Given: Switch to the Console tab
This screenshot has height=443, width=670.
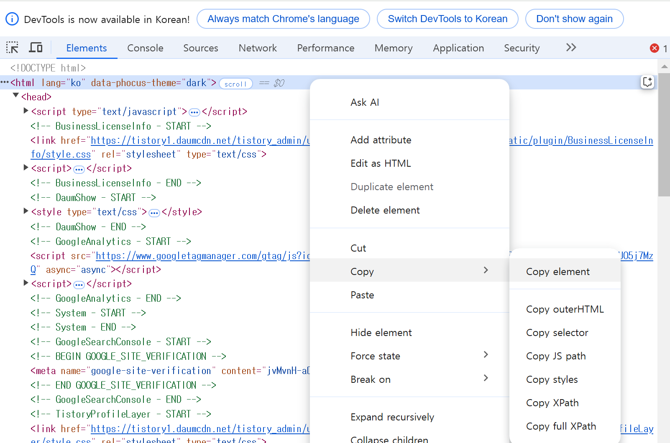Looking at the screenshot, I should [x=145, y=48].
